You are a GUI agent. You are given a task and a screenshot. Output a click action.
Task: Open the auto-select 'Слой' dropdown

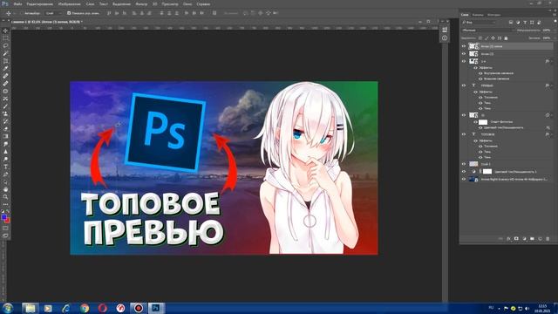54,13
